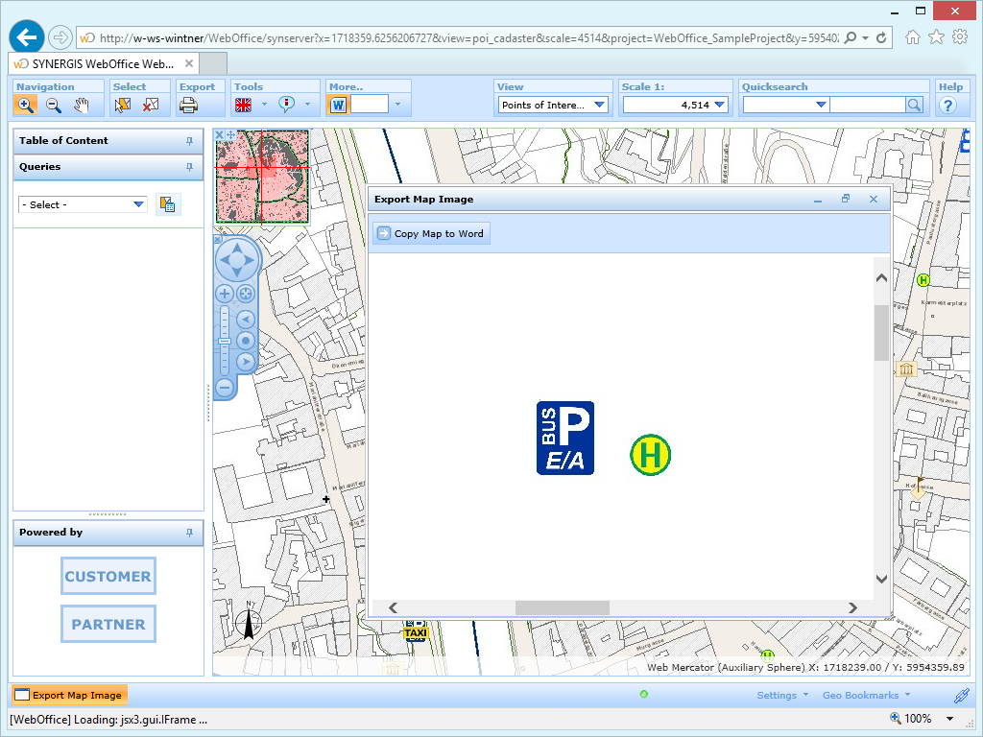This screenshot has height=737, width=983.
Task: Click the Export Map Image taskbar tab
Action: coord(67,695)
